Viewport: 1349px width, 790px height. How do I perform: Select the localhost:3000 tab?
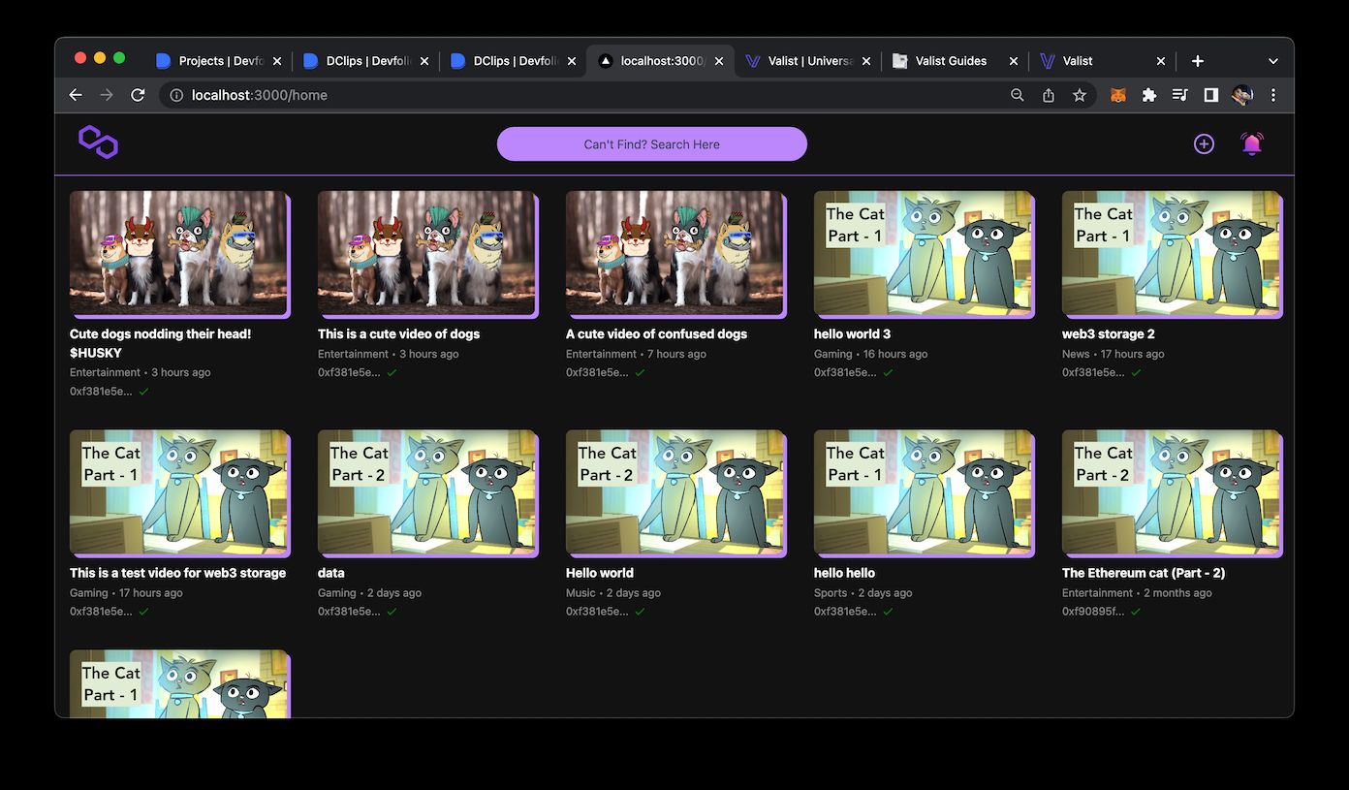[660, 61]
